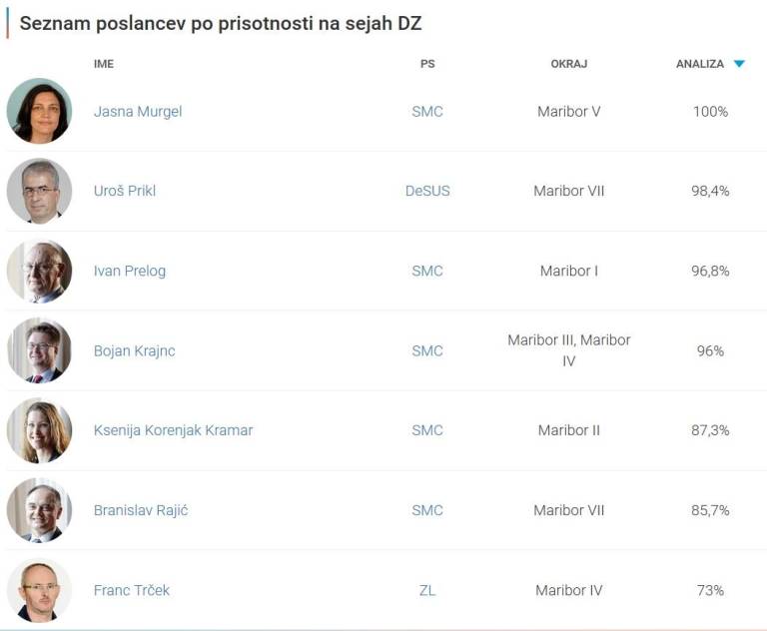Click the PS column header
This screenshot has height=631, width=767.
pyautogui.click(x=427, y=64)
